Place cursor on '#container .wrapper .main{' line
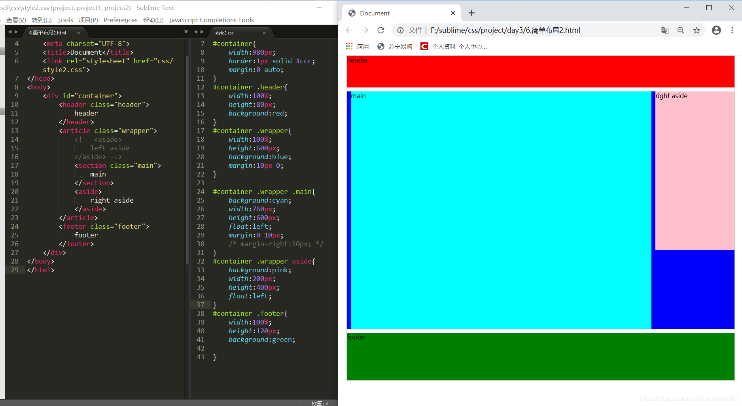Viewport: 742px width, 406px height. pyautogui.click(x=264, y=192)
